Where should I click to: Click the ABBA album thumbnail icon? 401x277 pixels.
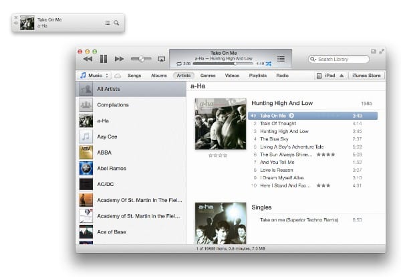[86, 153]
